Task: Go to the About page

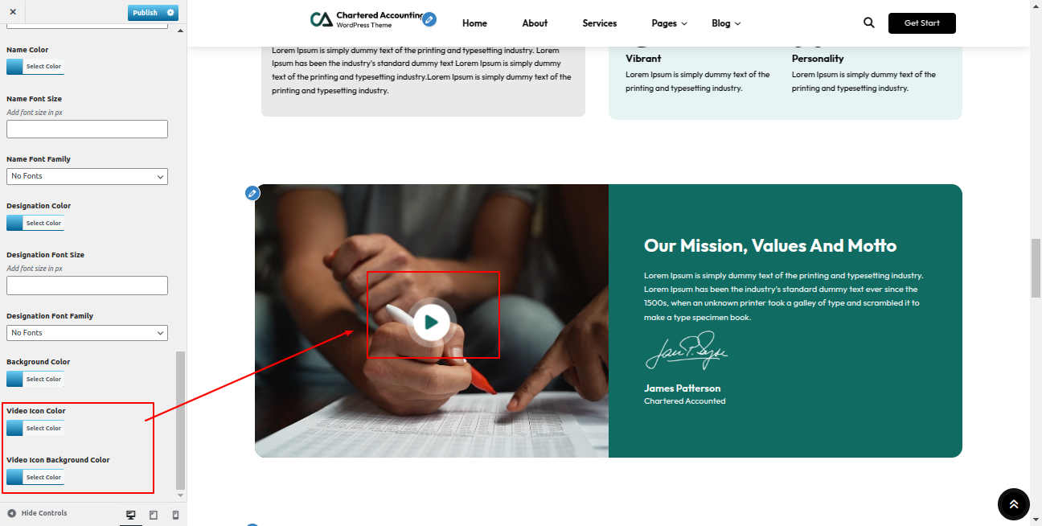Action: click(x=535, y=23)
